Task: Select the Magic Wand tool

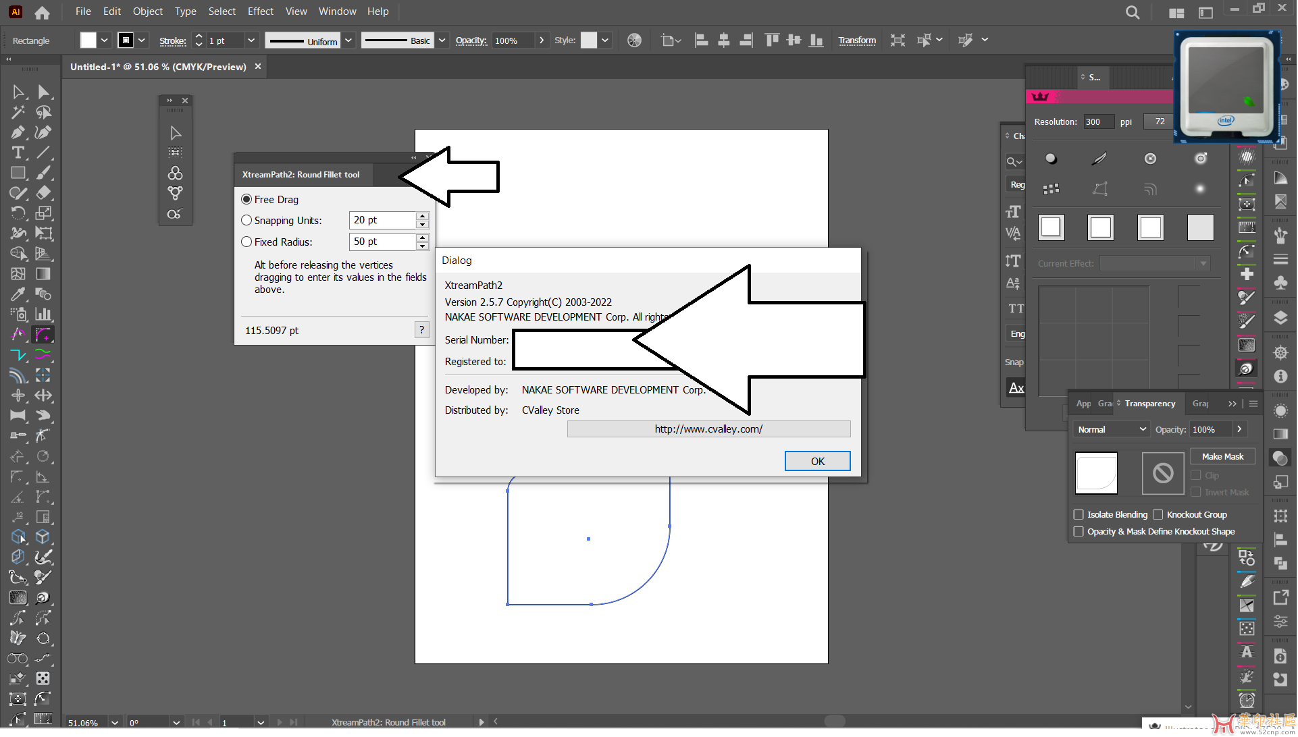Action: (18, 112)
